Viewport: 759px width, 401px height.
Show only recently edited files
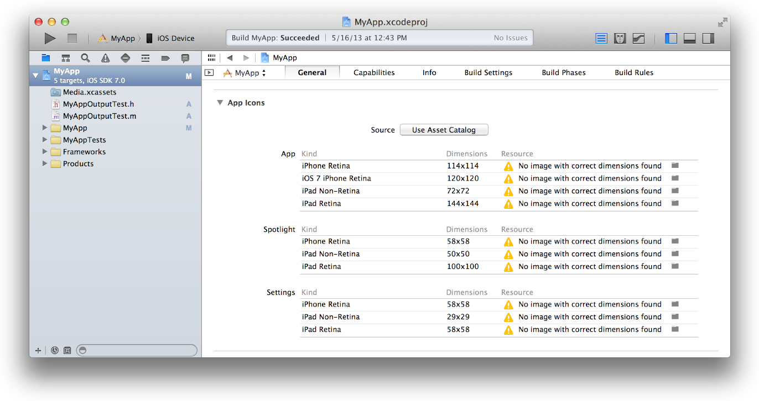(x=55, y=350)
